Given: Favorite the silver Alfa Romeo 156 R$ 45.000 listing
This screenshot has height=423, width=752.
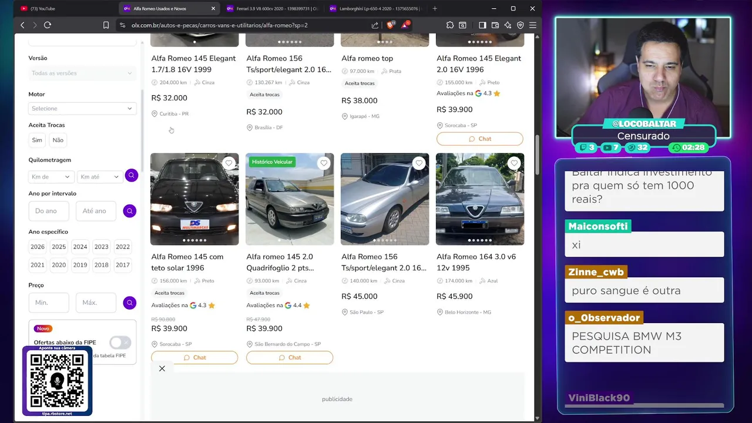Looking at the screenshot, I should tap(419, 163).
